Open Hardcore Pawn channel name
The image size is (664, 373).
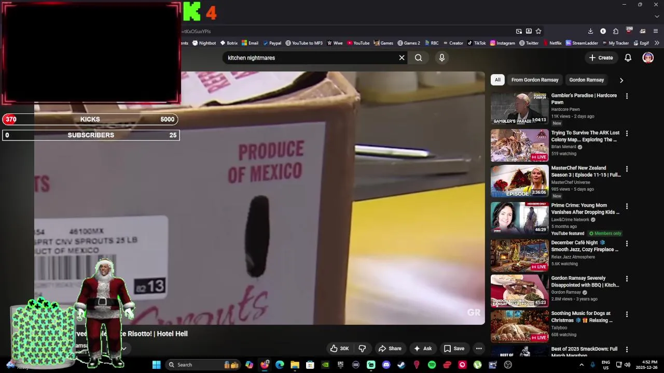pyautogui.click(x=565, y=109)
